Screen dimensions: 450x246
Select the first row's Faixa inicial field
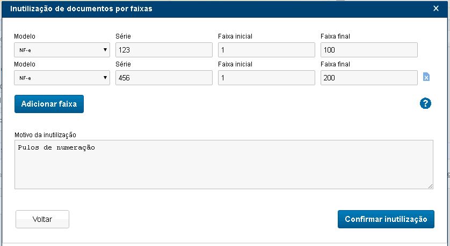click(x=266, y=50)
